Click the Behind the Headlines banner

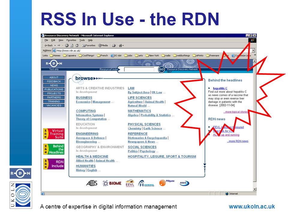point(54,149)
